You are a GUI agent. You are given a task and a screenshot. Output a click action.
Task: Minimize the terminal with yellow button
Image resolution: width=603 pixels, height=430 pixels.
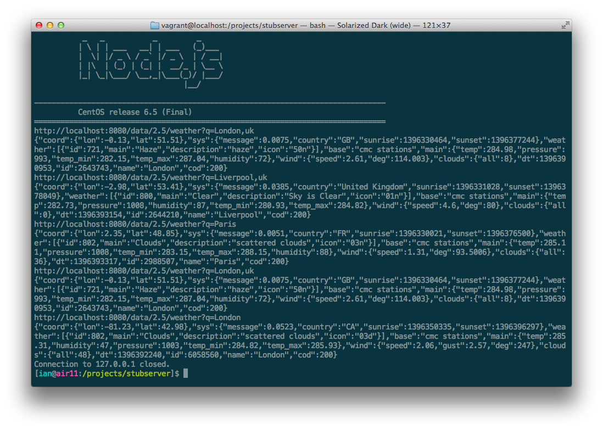50,25
